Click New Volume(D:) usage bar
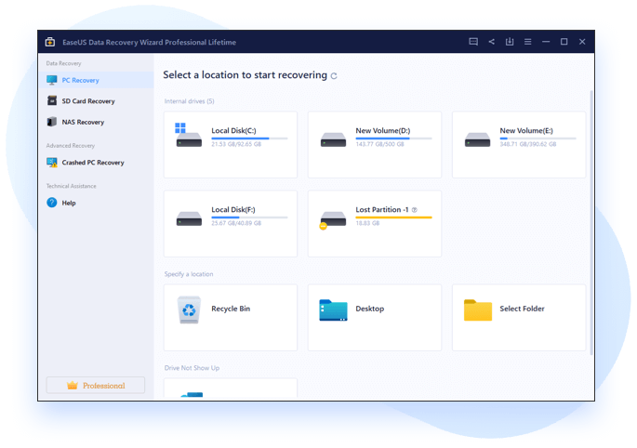The image size is (637, 448). [x=393, y=138]
